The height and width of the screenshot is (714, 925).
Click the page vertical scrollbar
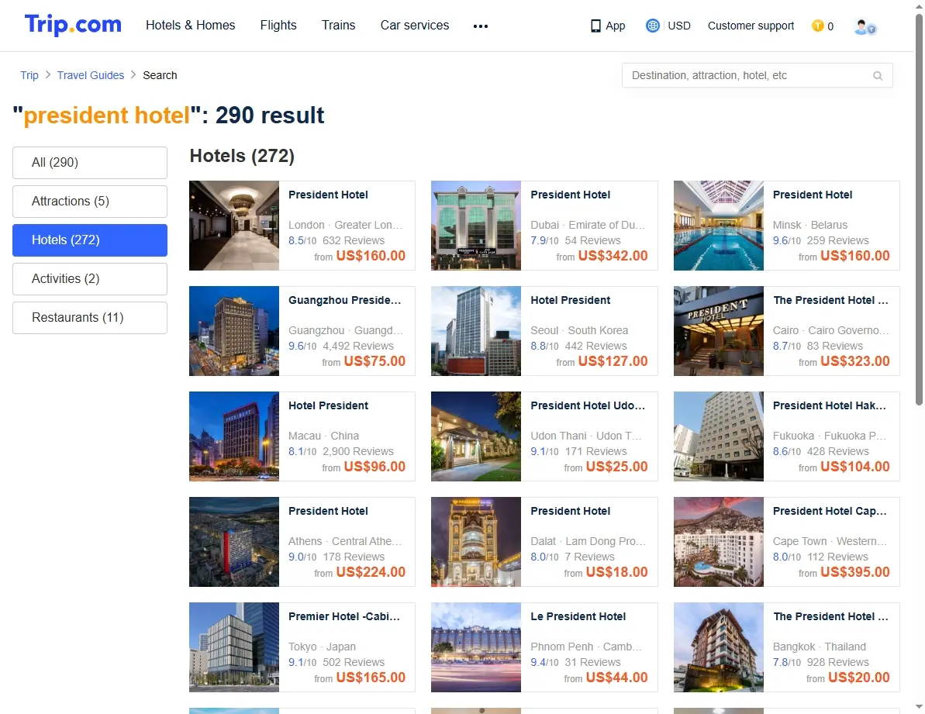[x=919, y=209]
